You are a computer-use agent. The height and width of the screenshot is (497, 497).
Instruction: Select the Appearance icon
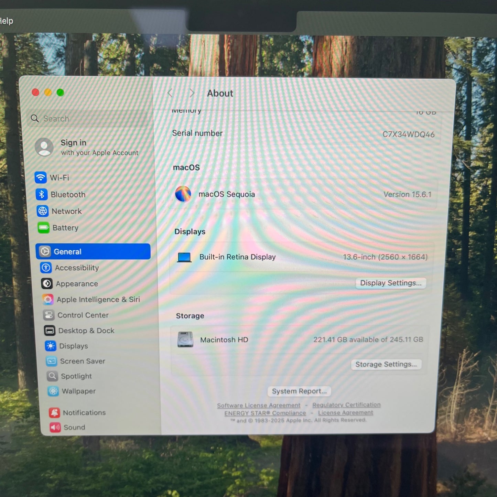click(47, 283)
